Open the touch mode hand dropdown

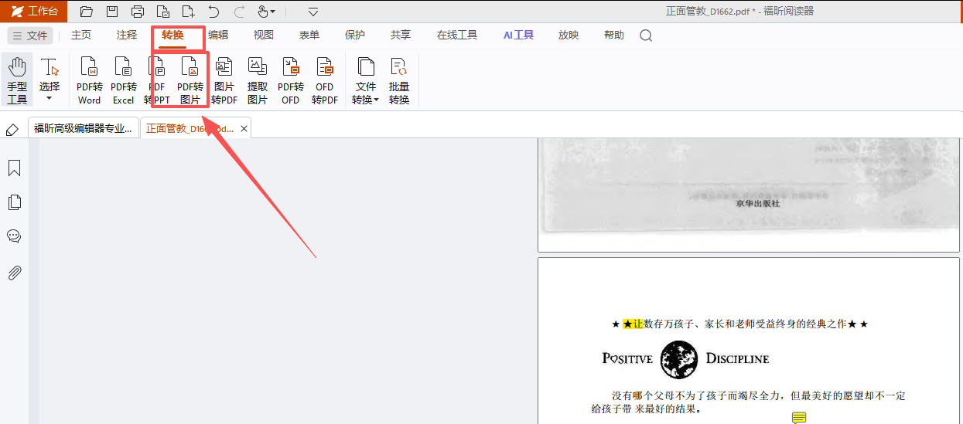coord(266,12)
